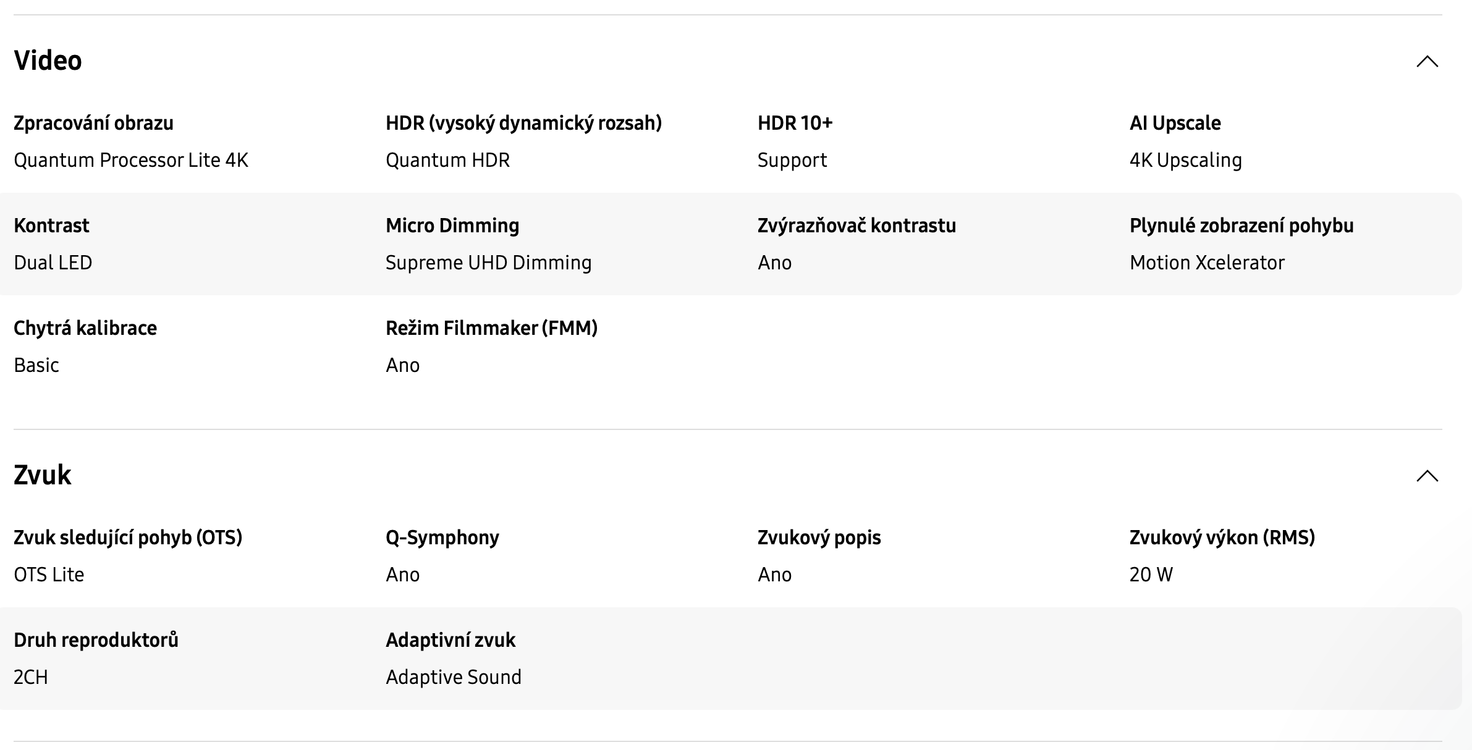Click the Quantum HDR value text
This screenshot has height=750, width=1472.
point(448,160)
